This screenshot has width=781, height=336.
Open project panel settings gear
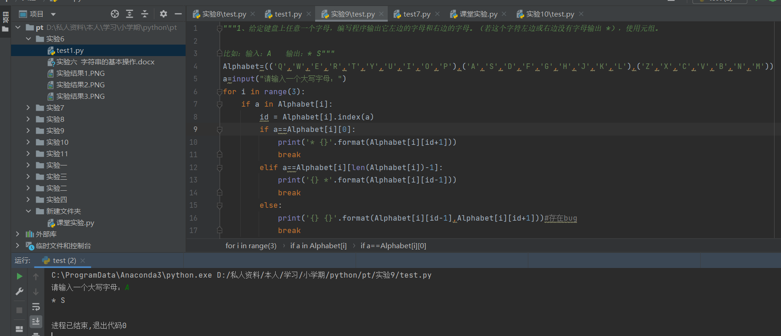coord(164,14)
